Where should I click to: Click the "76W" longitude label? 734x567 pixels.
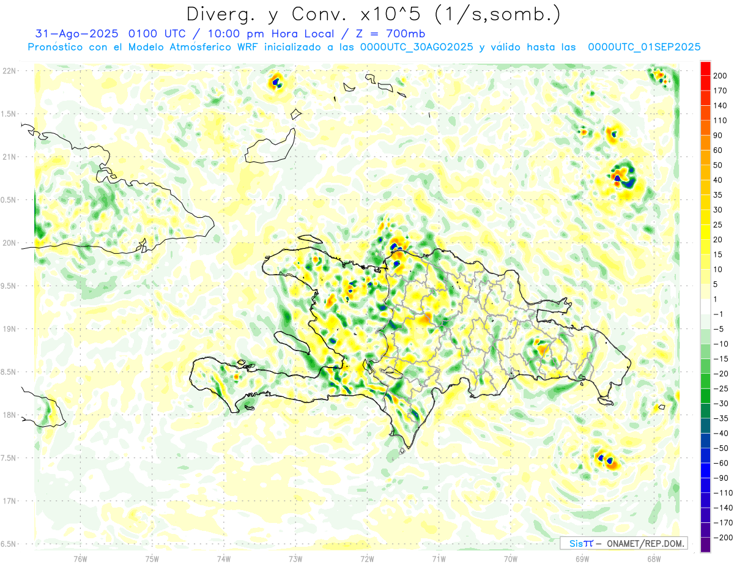tap(80, 558)
